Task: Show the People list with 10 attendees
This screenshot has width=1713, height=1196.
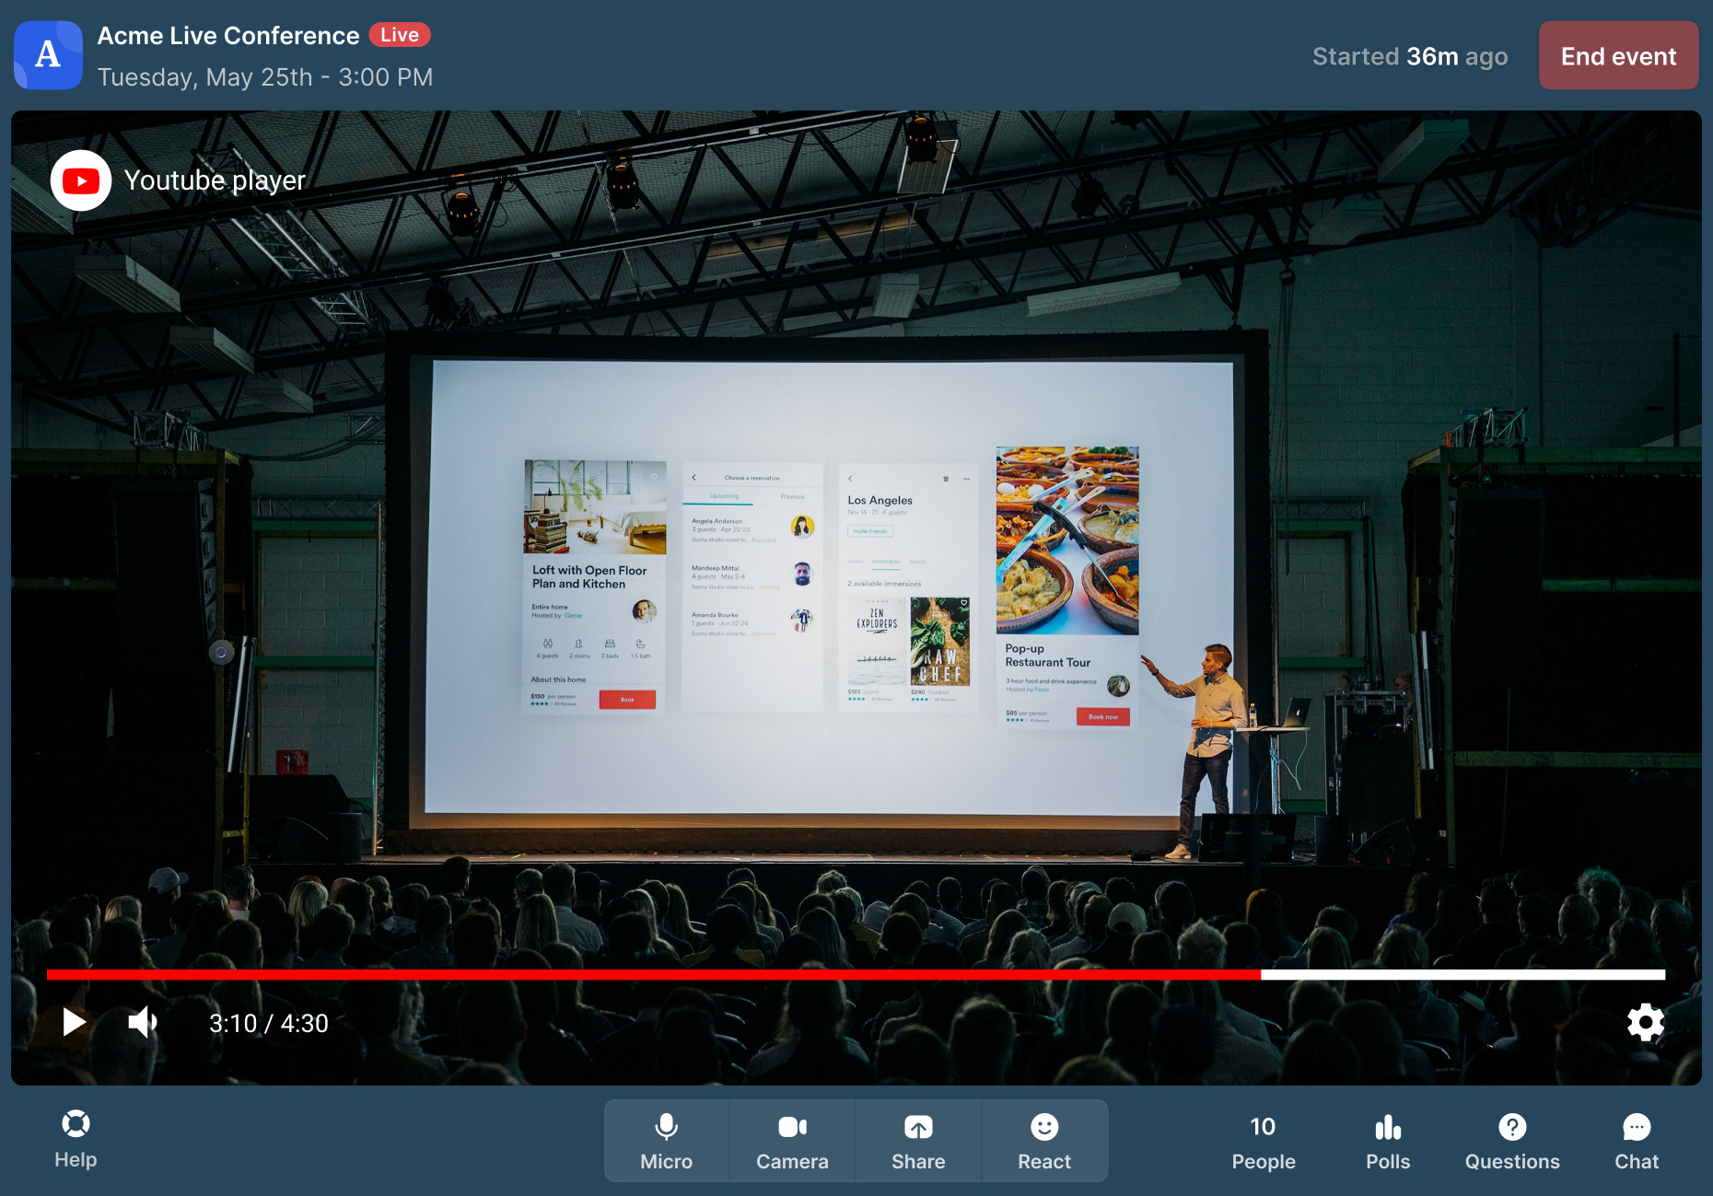Action: pos(1263,1142)
